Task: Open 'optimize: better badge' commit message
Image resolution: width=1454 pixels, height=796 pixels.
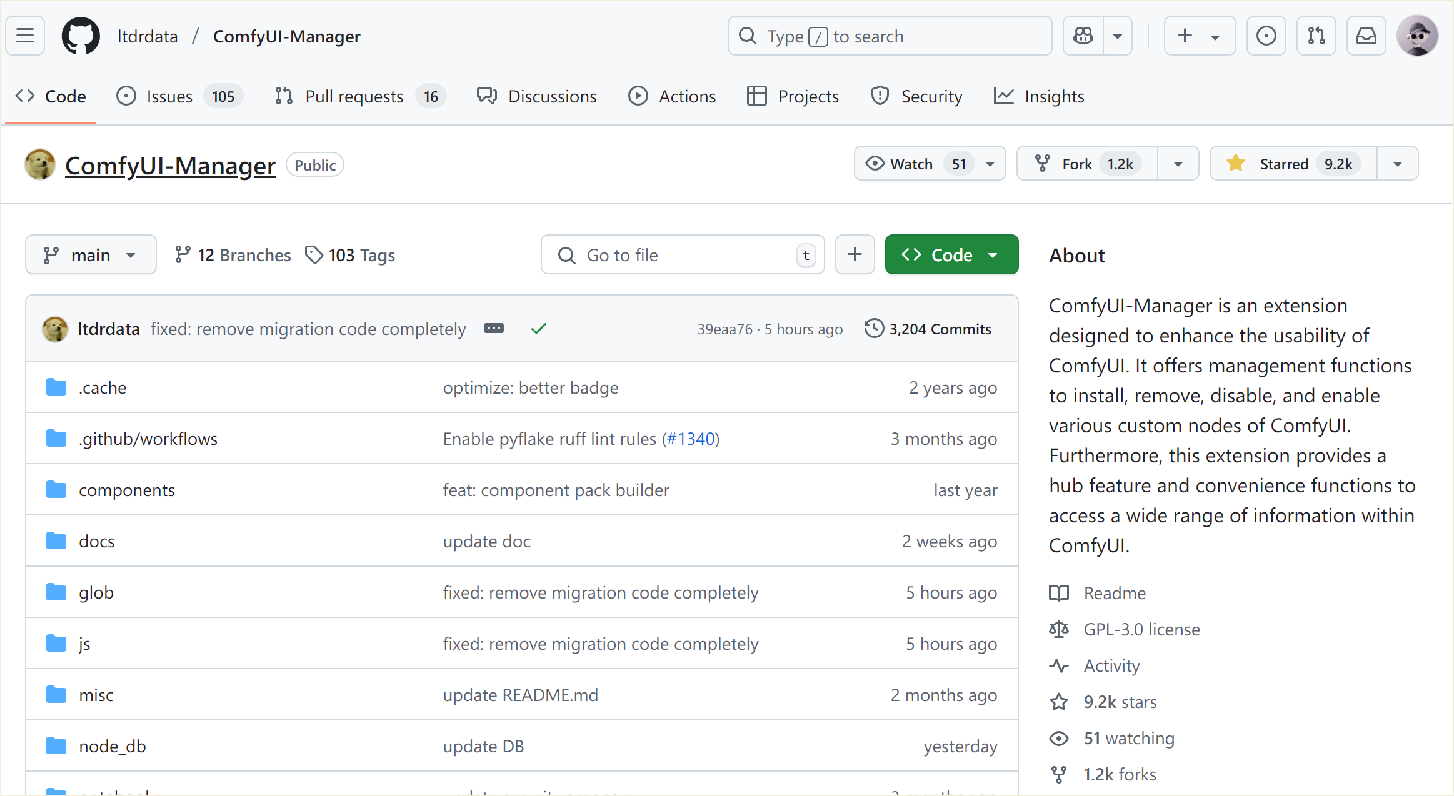Action: (531, 387)
